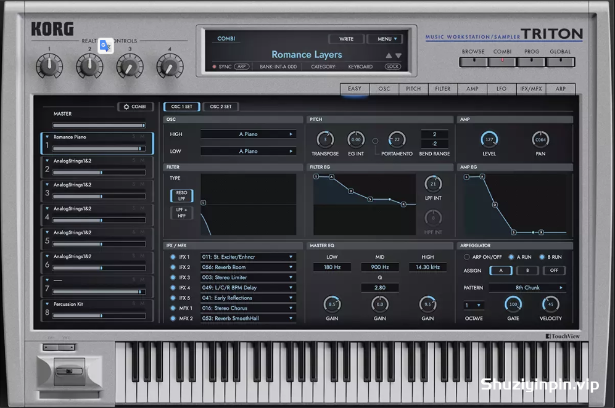Switch to the FILTER tab
Viewport: 615px width, 408px height.
tap(442, 89)
